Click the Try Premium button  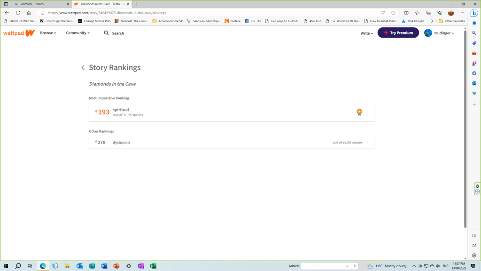(x=398, y=33)
